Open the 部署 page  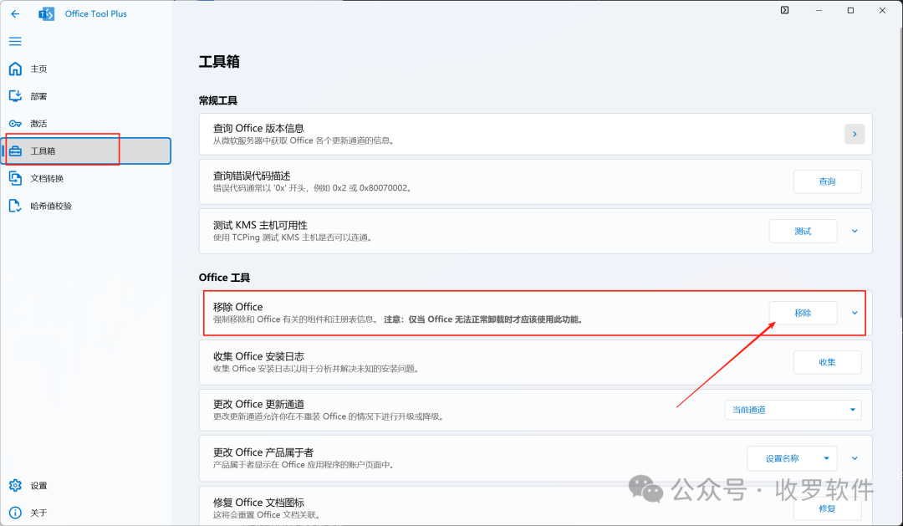coord(86,96)
